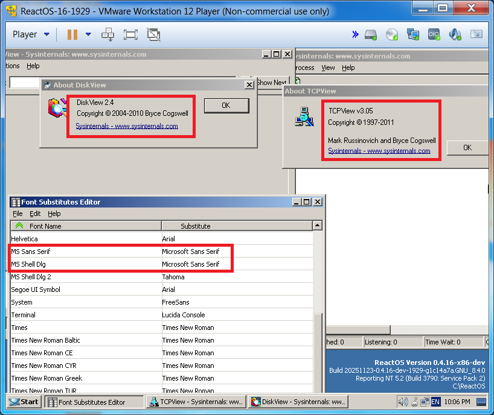494x415 pixels.
Task: Click the hard disk device icon
Action: 371,35
